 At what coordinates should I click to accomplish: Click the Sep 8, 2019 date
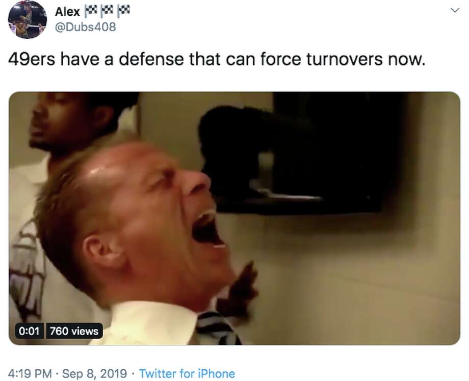[94, 373]
